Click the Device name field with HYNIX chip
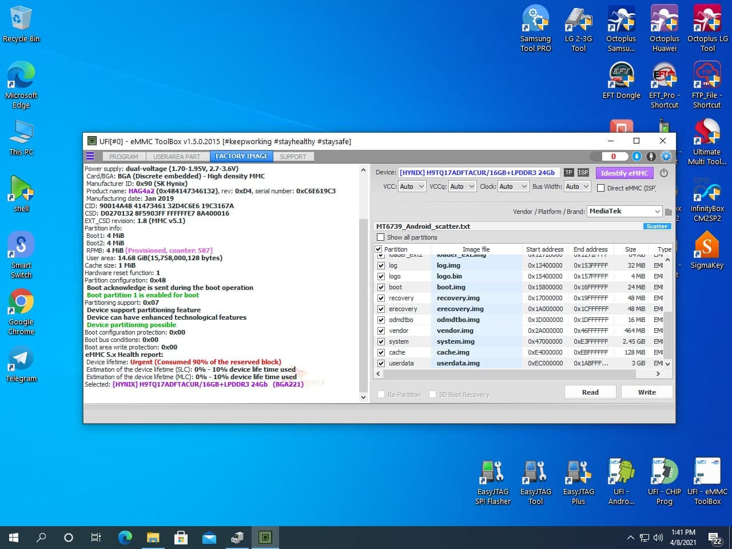The height and width of the screenshot is (549, 732). (x=479, y=172)
